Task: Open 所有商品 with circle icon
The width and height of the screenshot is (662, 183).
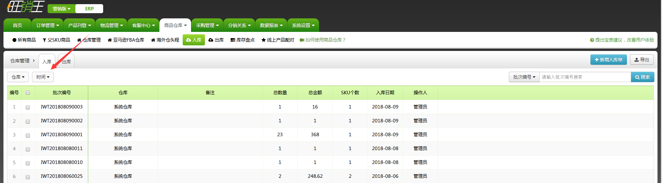Action: tap(24, 40)
